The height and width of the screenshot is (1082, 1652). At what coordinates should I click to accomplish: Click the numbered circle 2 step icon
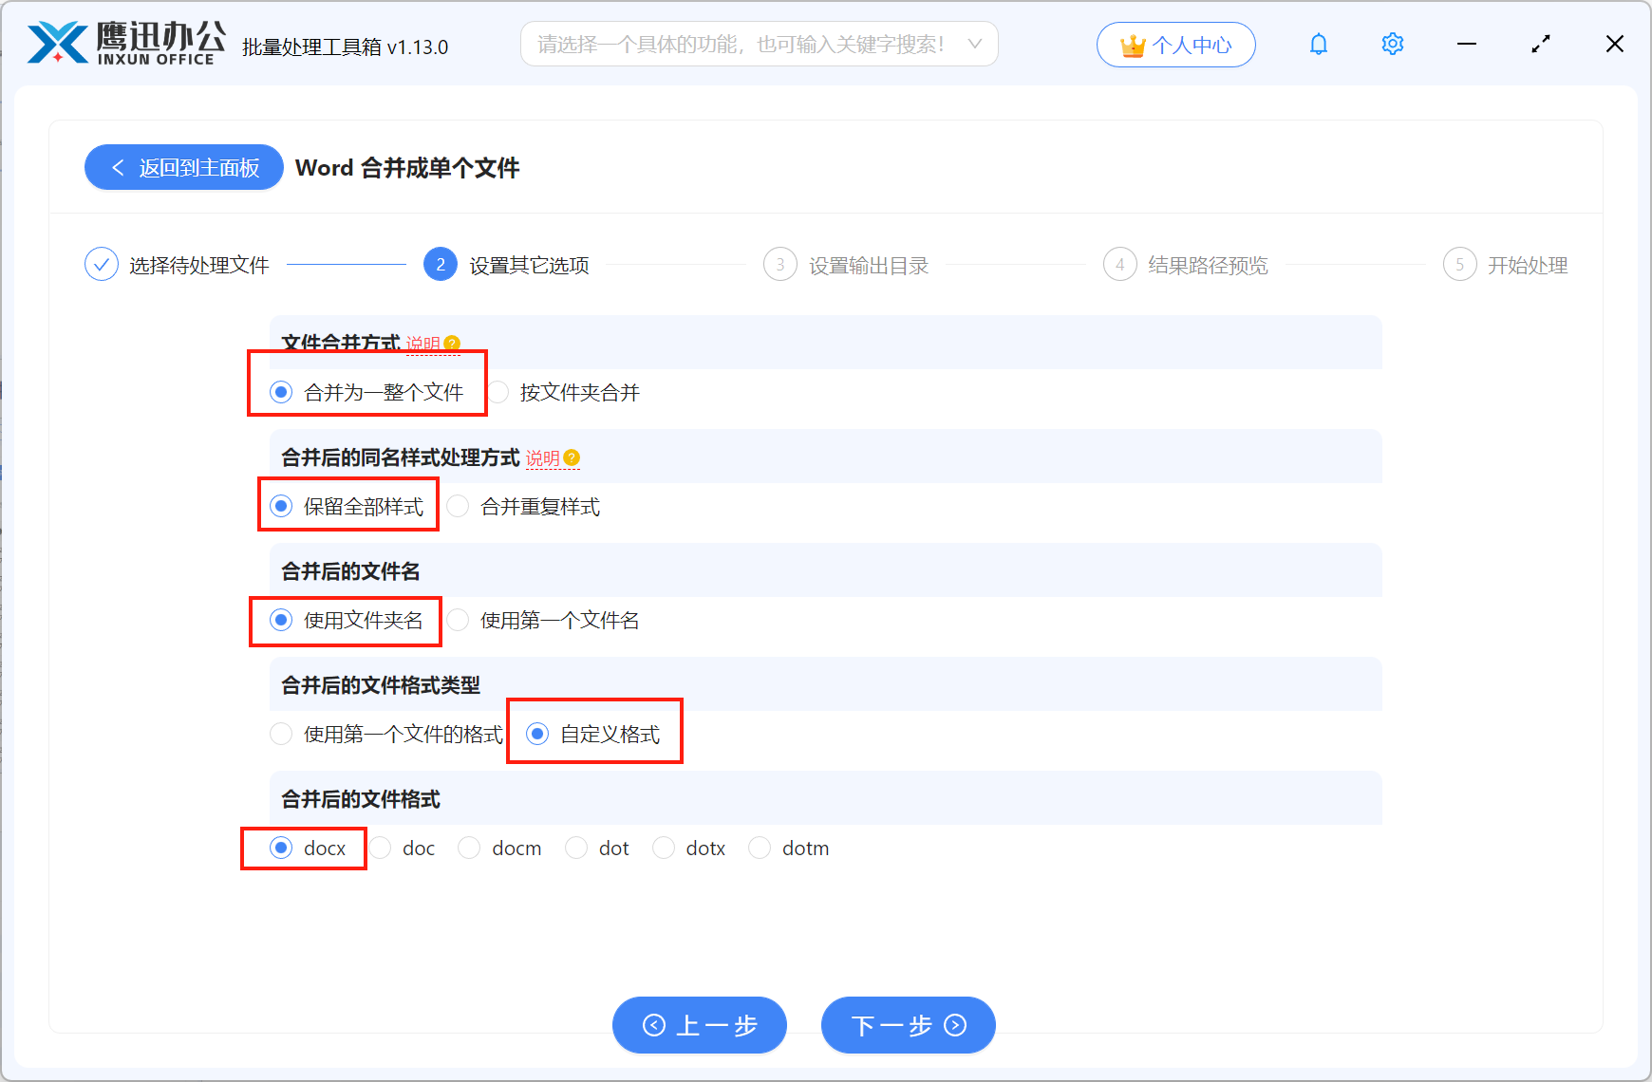pos(440,264)
